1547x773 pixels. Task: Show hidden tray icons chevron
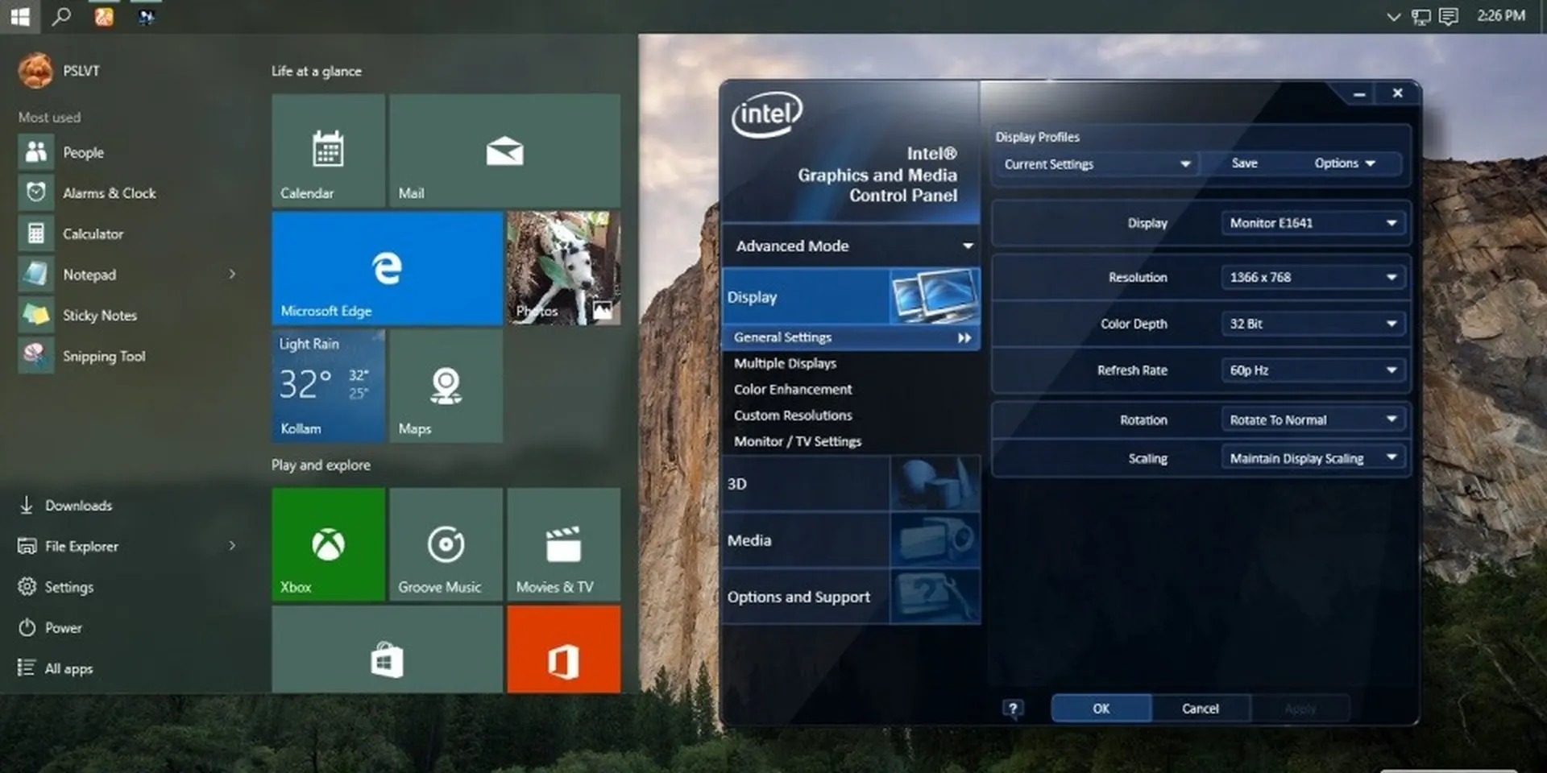pyautogui.click(x=1393, y=16)
